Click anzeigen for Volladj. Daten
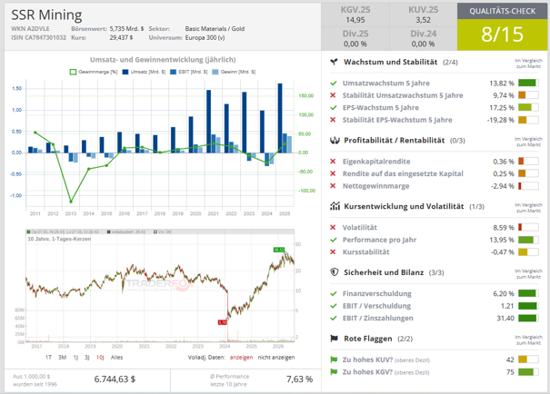The width and height of the screenshot is (550, 394). (x=241, y=357)
